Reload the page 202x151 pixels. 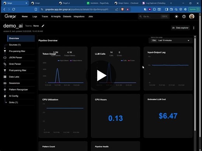14,9
